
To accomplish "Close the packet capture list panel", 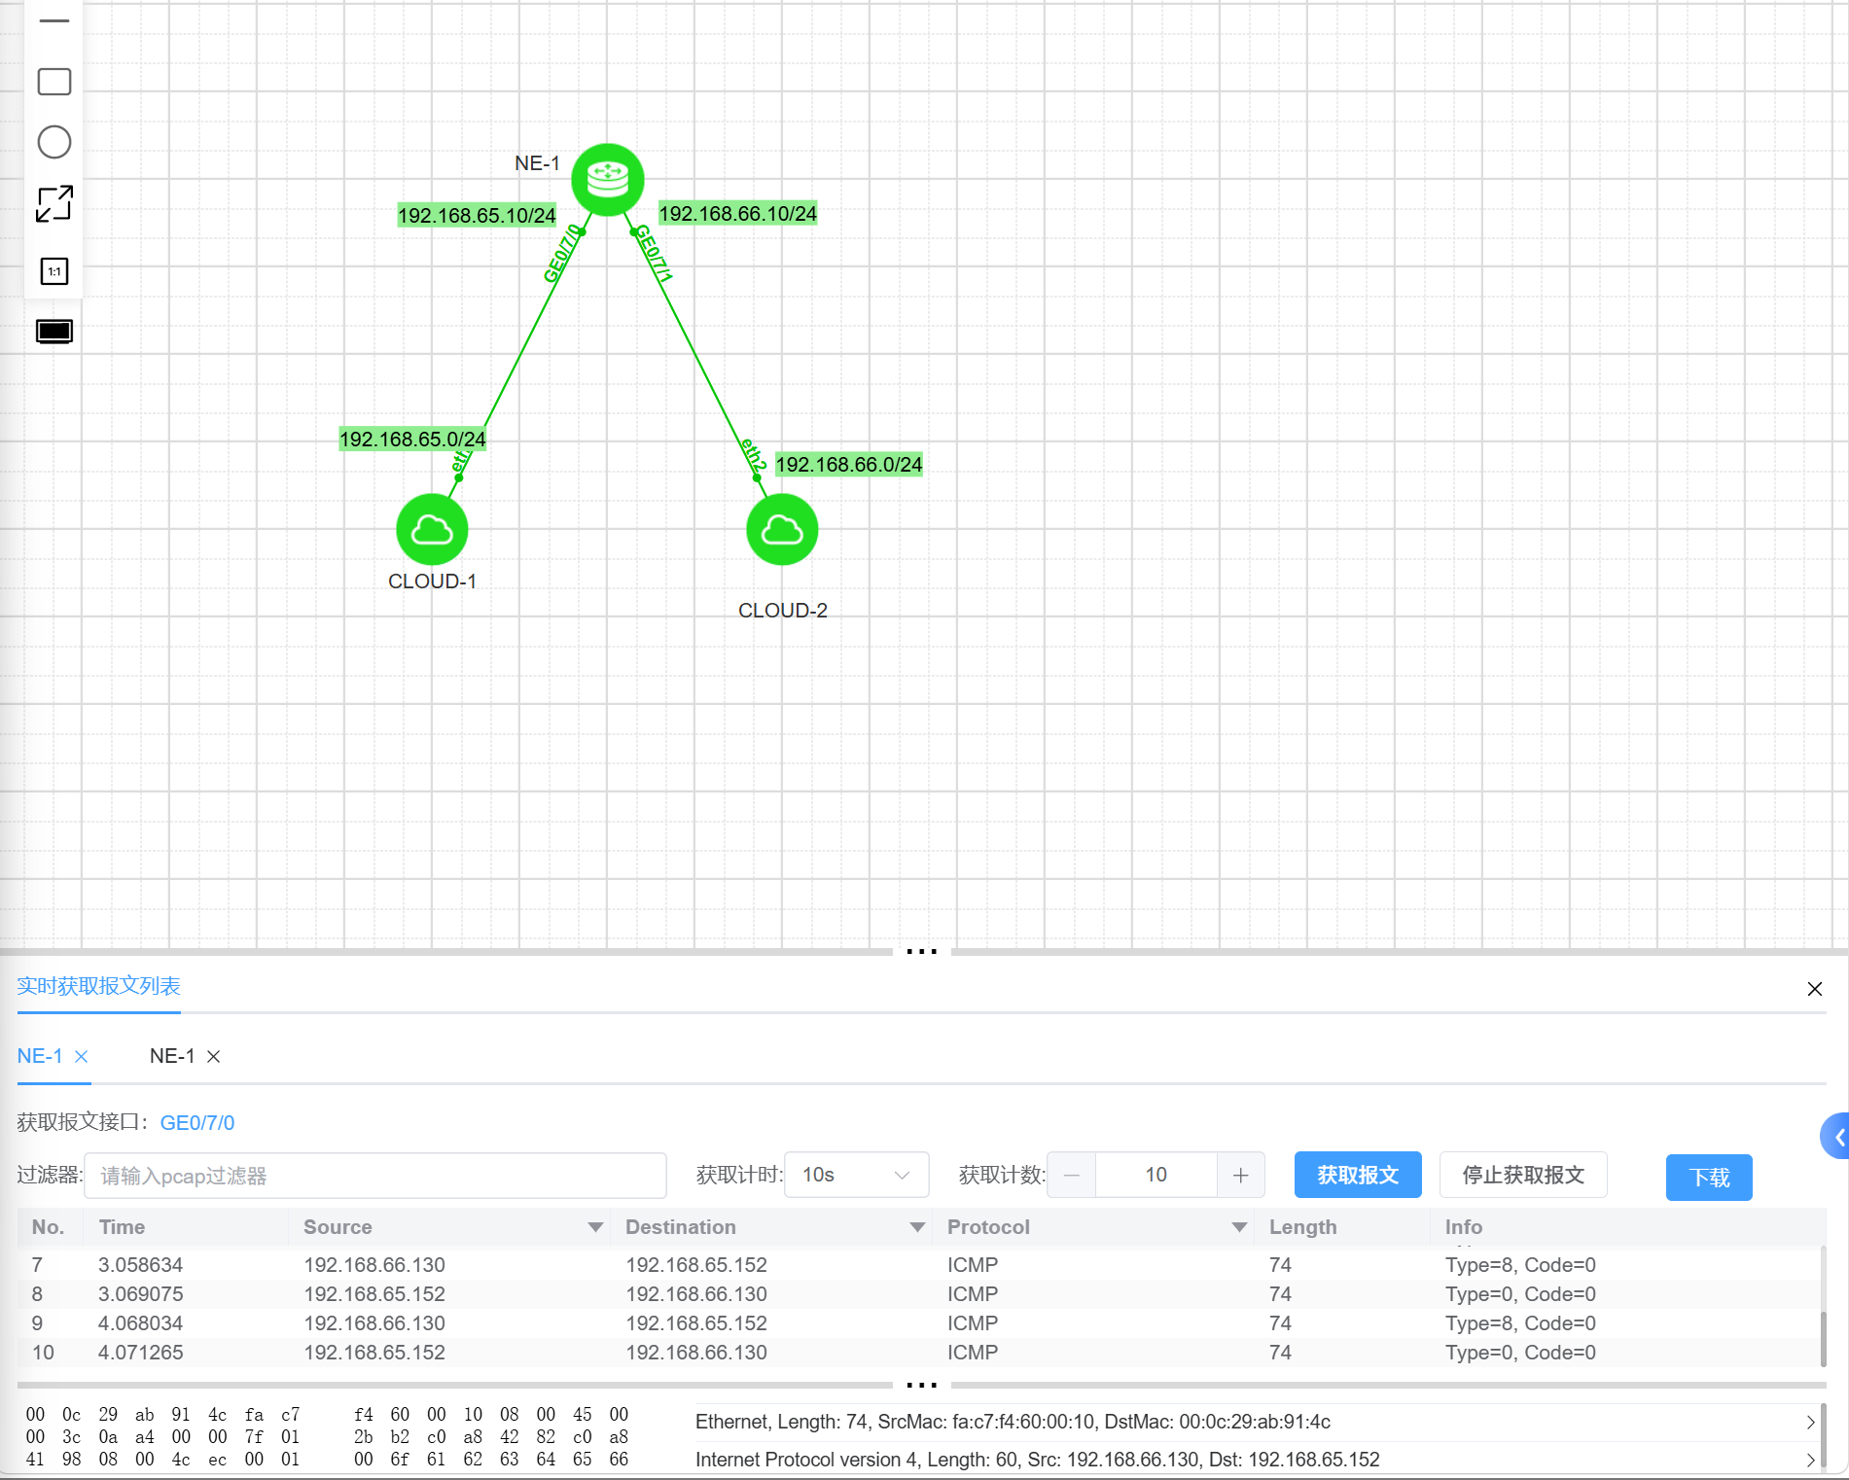I will 1814,989.
